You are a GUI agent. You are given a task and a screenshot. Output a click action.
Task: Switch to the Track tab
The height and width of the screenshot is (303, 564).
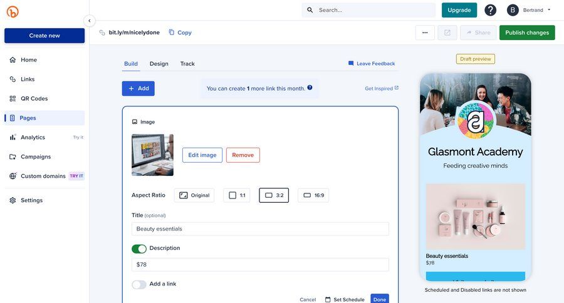click(187, 64)
